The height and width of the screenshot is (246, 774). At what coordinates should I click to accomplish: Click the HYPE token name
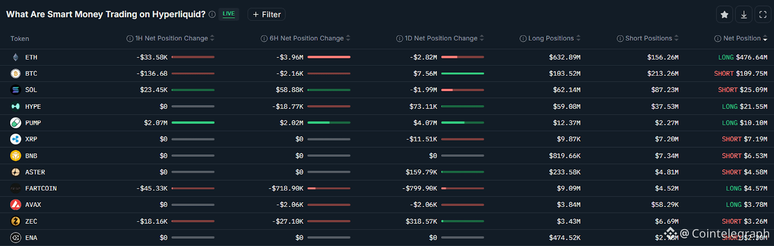pos(33,107)
